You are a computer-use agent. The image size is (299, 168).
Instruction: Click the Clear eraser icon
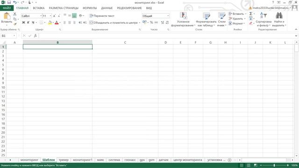251,23
